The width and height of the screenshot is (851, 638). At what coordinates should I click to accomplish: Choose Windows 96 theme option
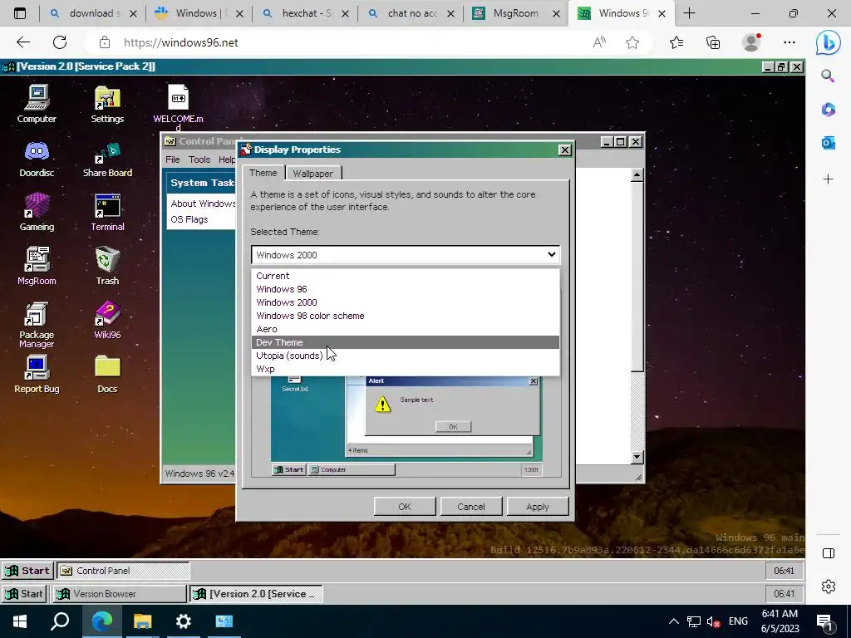point(406,289)
